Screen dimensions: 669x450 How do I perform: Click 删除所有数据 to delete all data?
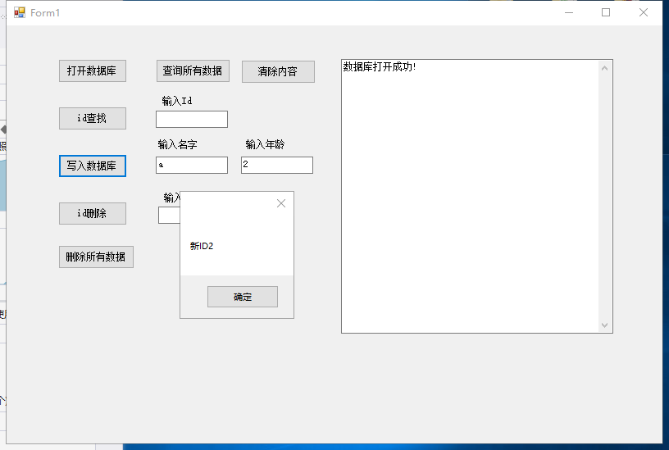(96, 257)
